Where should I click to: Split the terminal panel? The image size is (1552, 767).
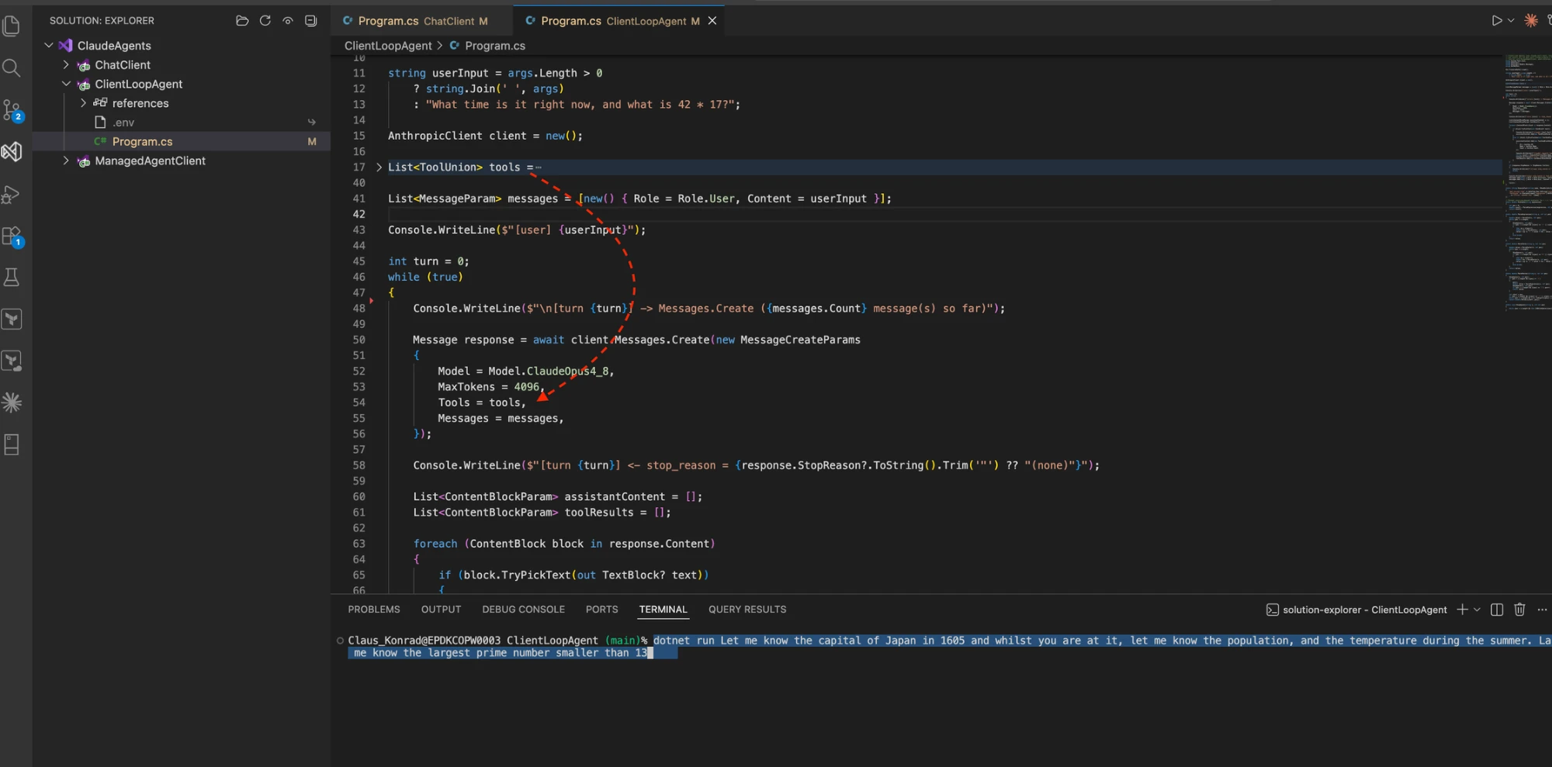tap(1497, 610)
